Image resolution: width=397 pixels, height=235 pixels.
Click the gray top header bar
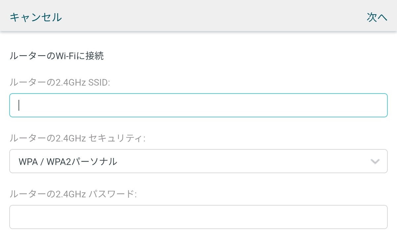pyautogui.click(x=198, y=16)
